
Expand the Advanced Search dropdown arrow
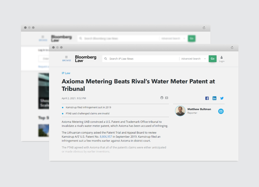click(205, 59)
